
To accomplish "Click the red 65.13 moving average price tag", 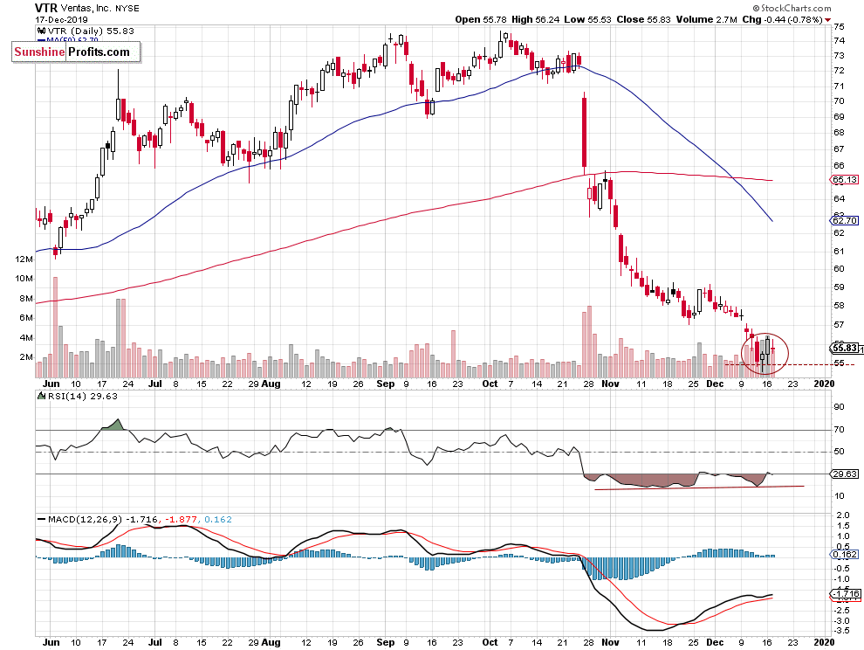I will coord(844,180).
